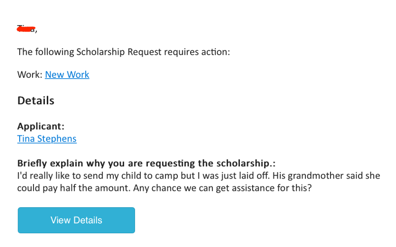Open the New Work link

pyautogui.click(x=67, y=75)
